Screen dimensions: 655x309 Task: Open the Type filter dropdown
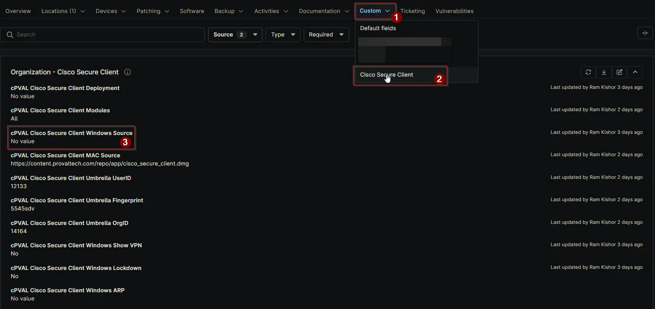pyautogui.click(x=283, y=35)
